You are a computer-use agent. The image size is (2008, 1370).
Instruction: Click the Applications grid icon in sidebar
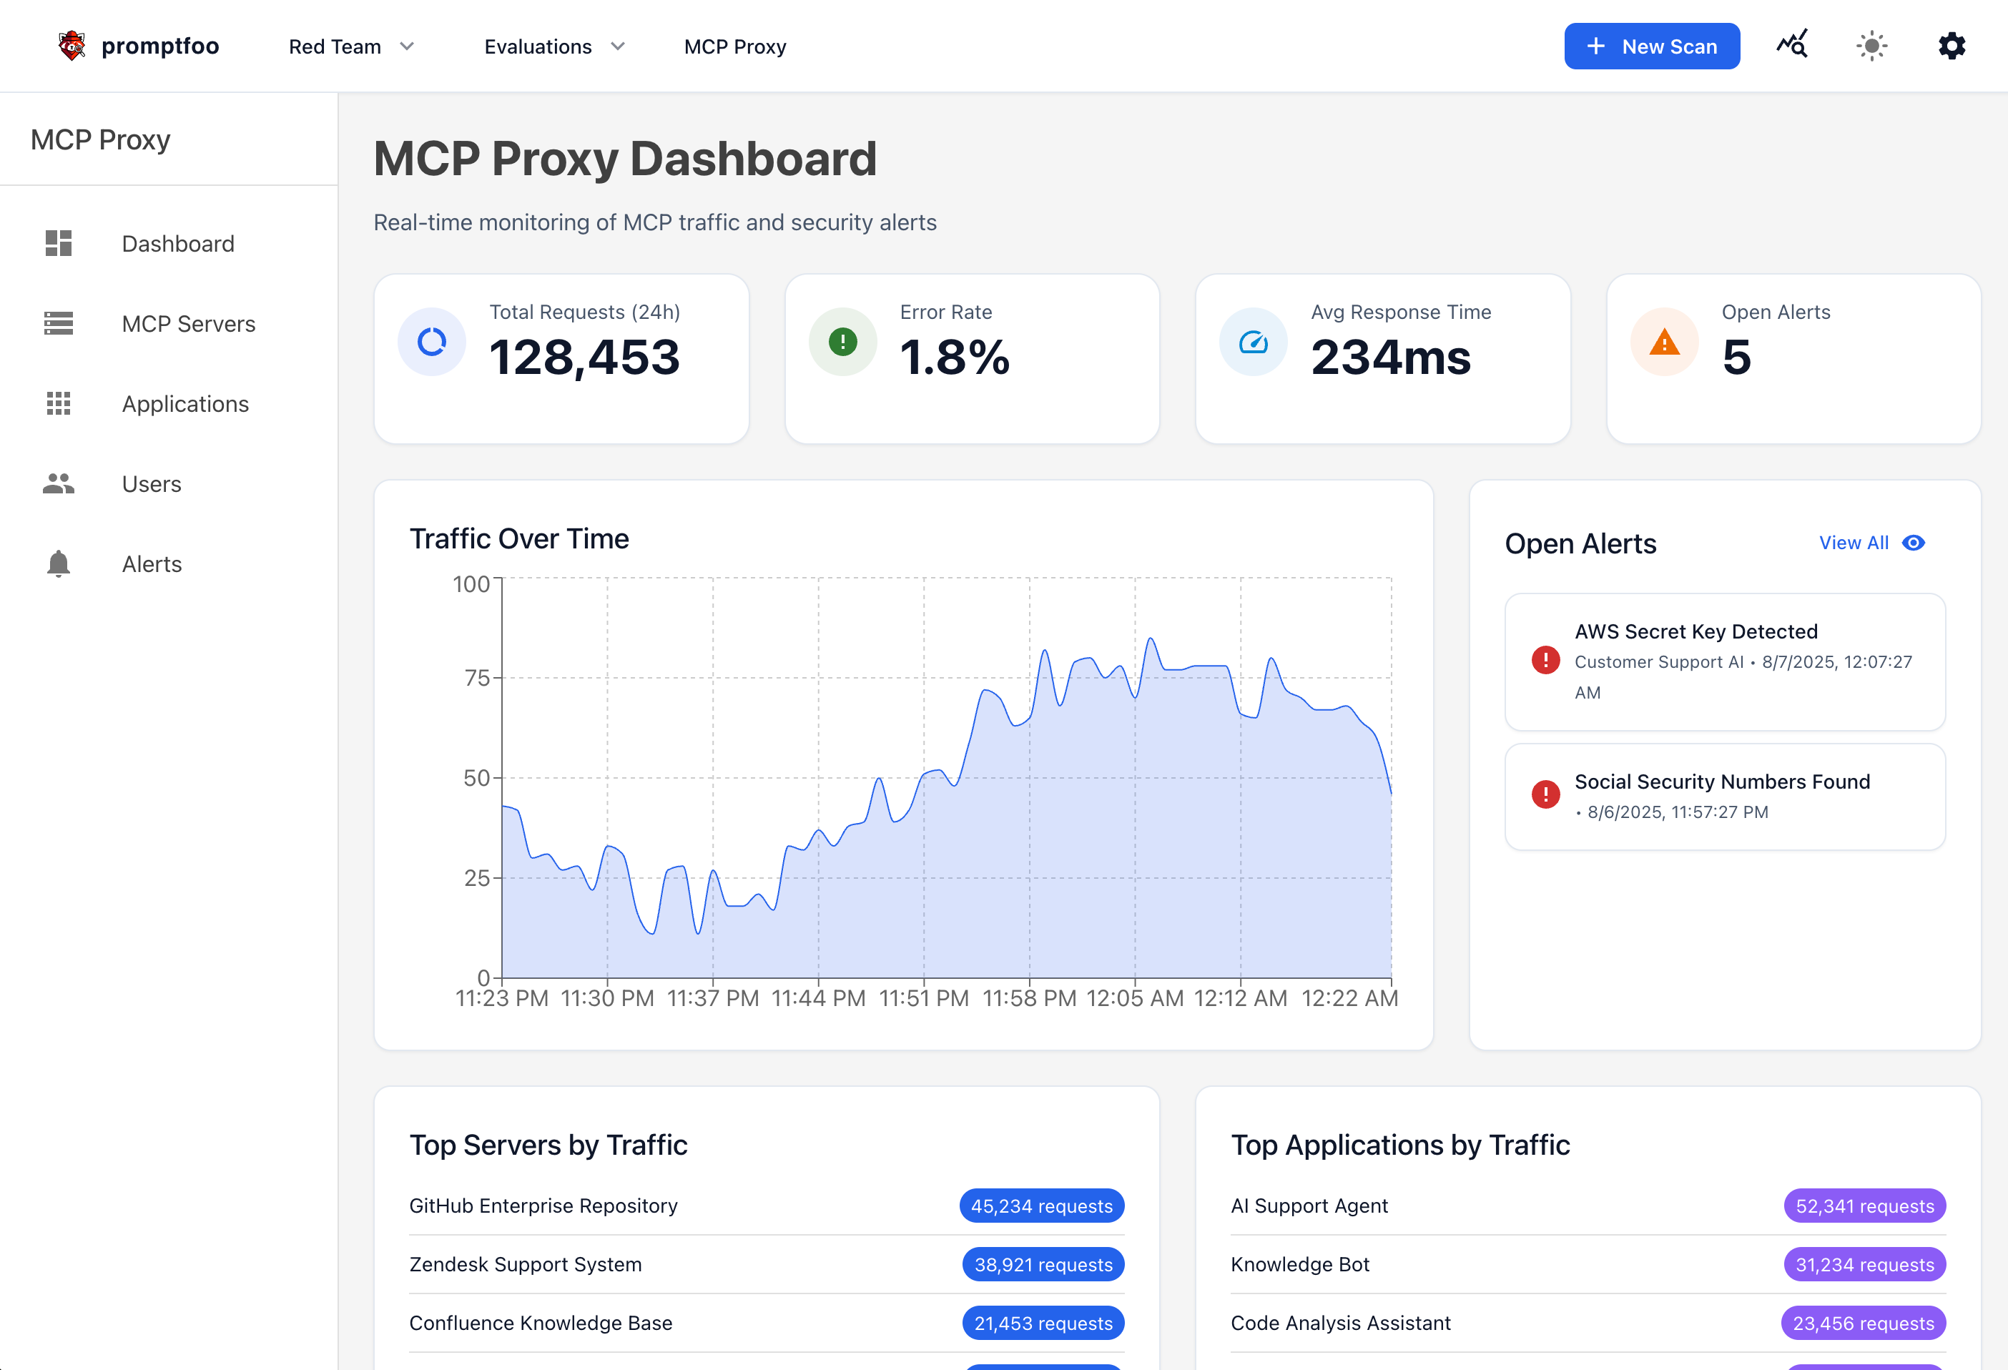pos(58,403)
